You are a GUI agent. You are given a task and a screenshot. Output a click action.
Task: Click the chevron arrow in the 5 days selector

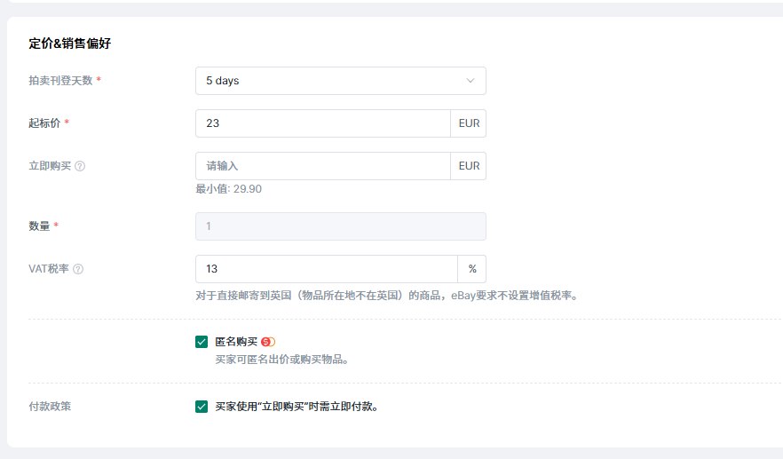471,81
